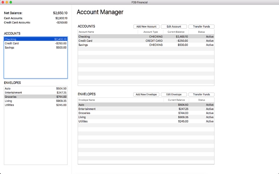Screen dimensions: 279x174
Task: Click the $504.50 balance in envelopes table
Action: (183, 105)
